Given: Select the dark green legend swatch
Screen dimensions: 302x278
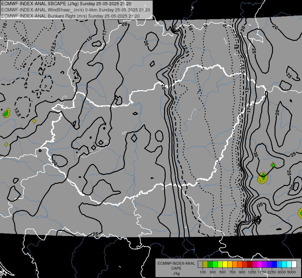Looking at the screenshot, I should tap(210, 264).
